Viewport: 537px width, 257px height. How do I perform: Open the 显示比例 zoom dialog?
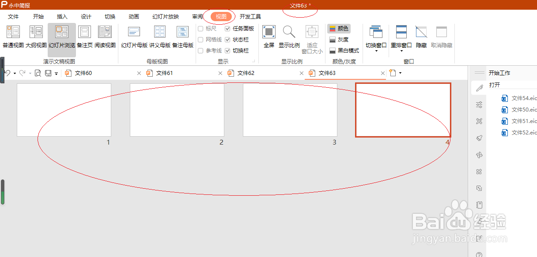[289, 37]
